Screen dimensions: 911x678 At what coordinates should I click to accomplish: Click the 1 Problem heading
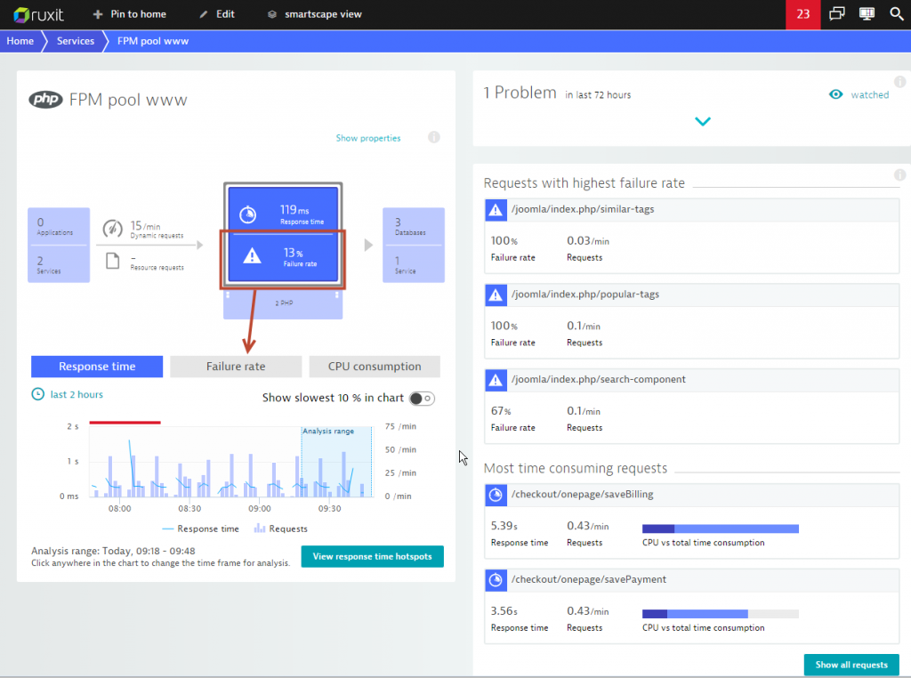click(x=520, y=93)
